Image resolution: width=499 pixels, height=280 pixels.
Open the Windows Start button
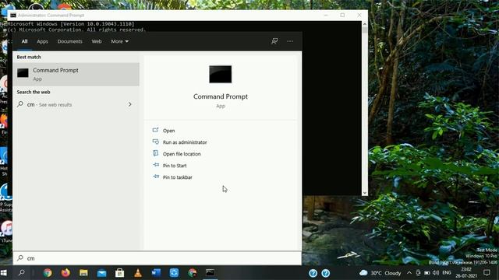coord(4,273)
